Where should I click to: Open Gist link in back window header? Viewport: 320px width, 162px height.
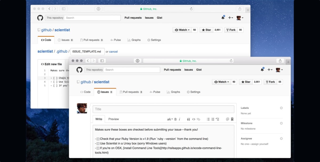(x=159, y=18)
